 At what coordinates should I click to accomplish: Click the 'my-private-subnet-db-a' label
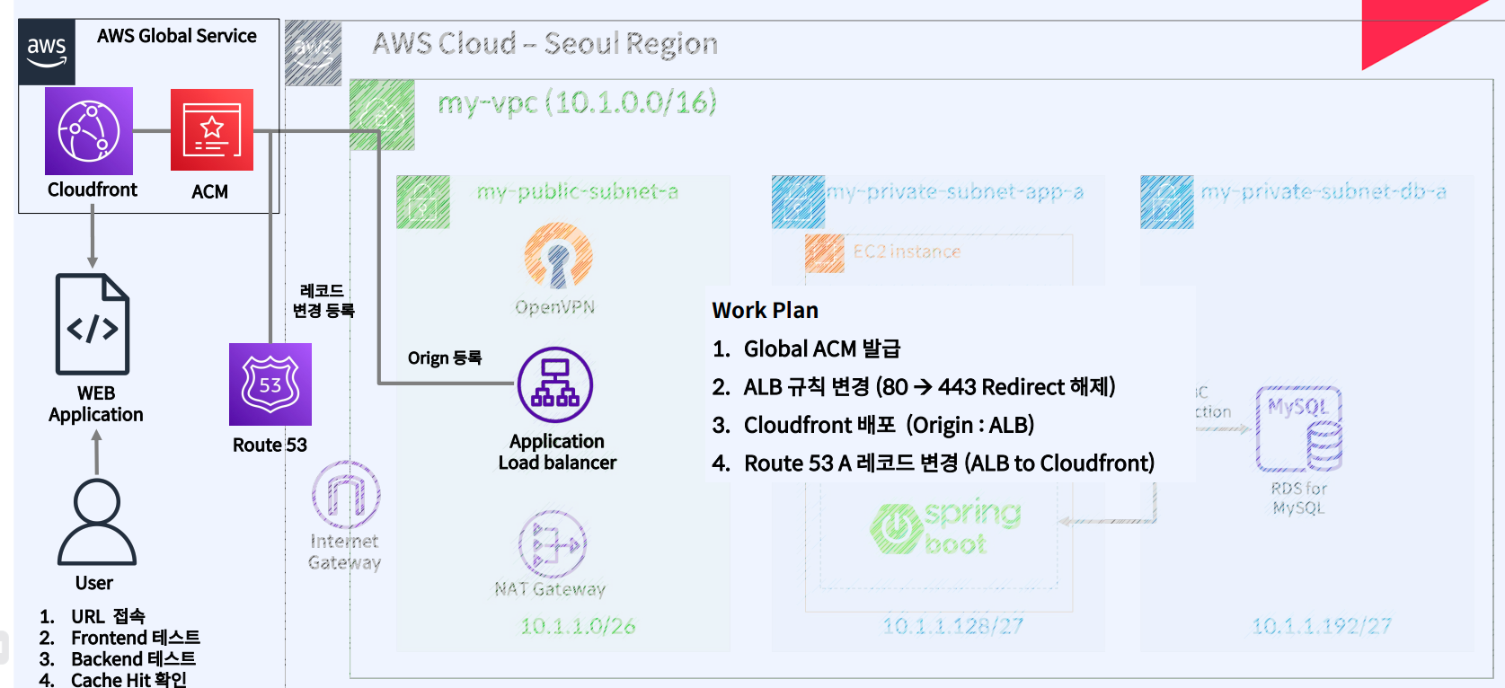[x=1324, y=191]
